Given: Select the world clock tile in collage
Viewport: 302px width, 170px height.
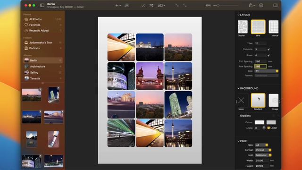Looking at the screenshot, I should tap(121, 76).
